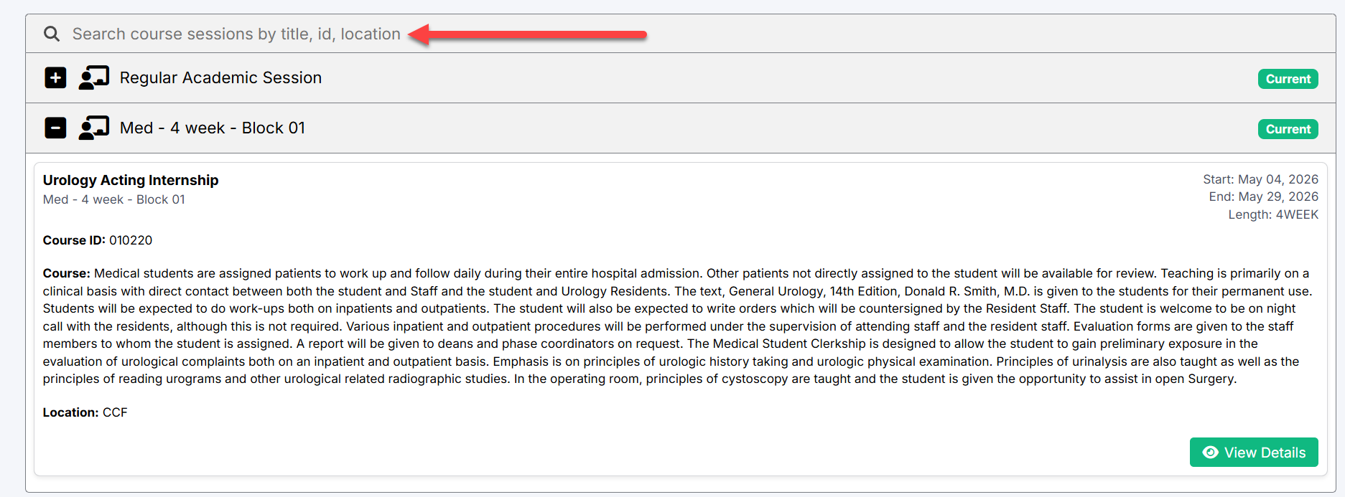Screen dimensions: 1345x497
Task: Expand Regular Academic Session with plus icon
Action: tap(55, 77)
